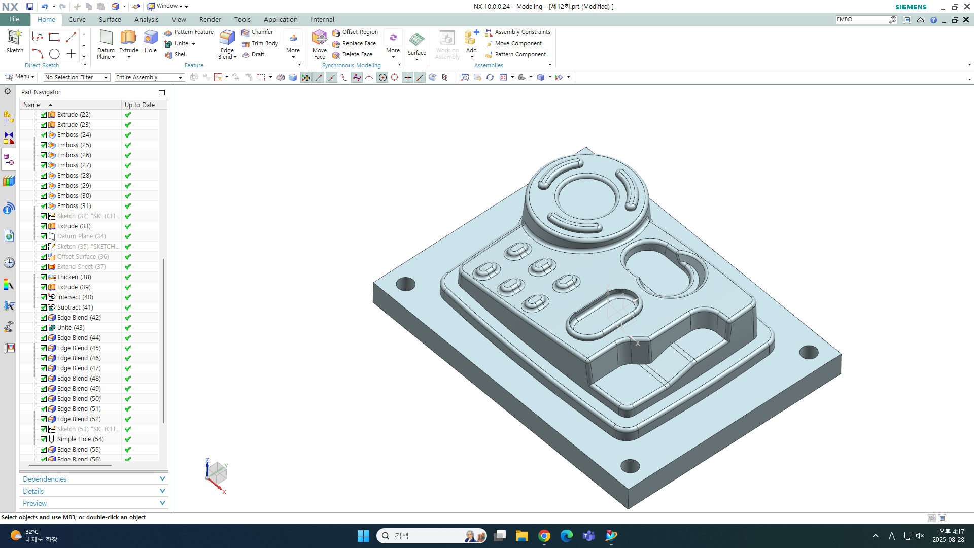Select the Move Face tool
This screenshot has width=974, height=548.
pyautogui.click(x=319, y=39)
